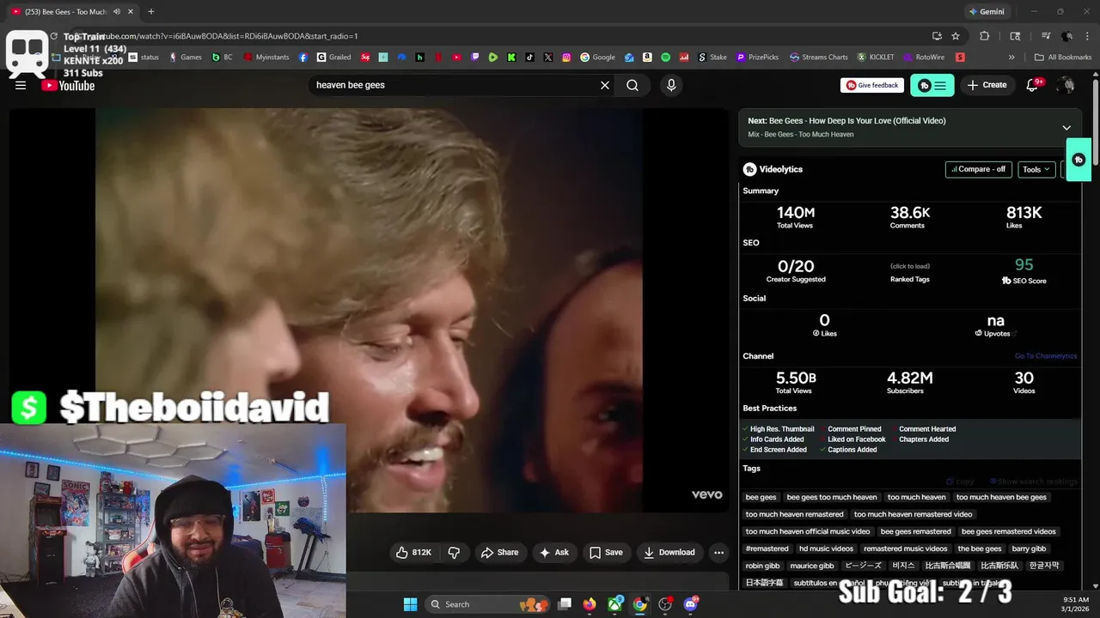Go to the YouTube home logo
Viewport: 1100px width, 618px height.
(68, 85)
